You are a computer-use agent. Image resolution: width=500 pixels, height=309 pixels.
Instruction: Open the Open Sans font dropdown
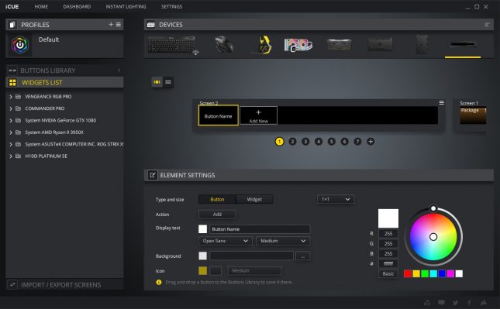coord(225,241)
